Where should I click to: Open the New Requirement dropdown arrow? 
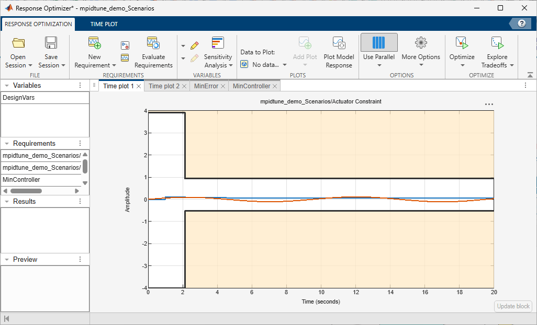click(114, 65)
